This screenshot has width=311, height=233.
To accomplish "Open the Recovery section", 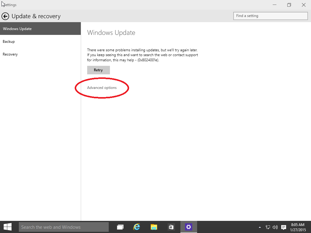I will (40, 54).
